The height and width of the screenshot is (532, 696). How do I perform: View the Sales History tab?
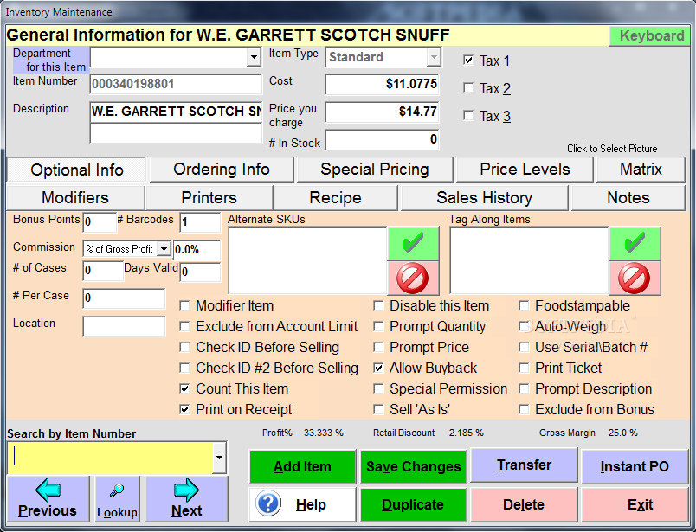pyautogui.click(x=484, y=197)
